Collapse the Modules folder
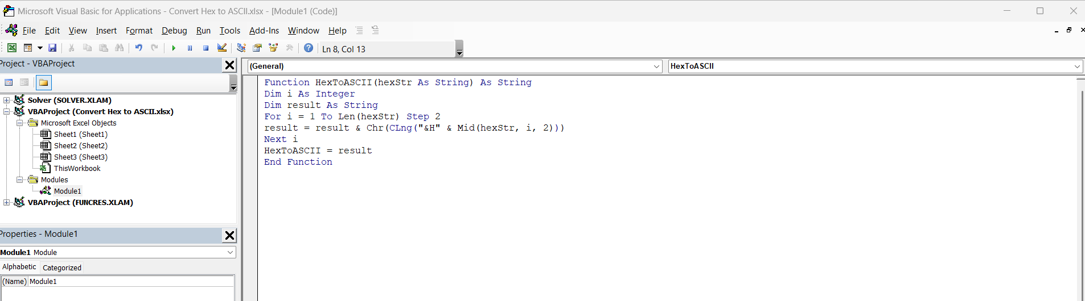 [20, 180]
